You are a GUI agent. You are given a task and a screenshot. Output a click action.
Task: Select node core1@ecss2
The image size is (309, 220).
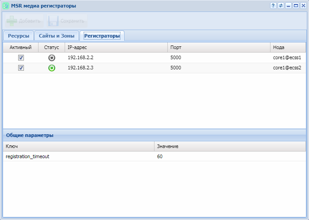287,68
